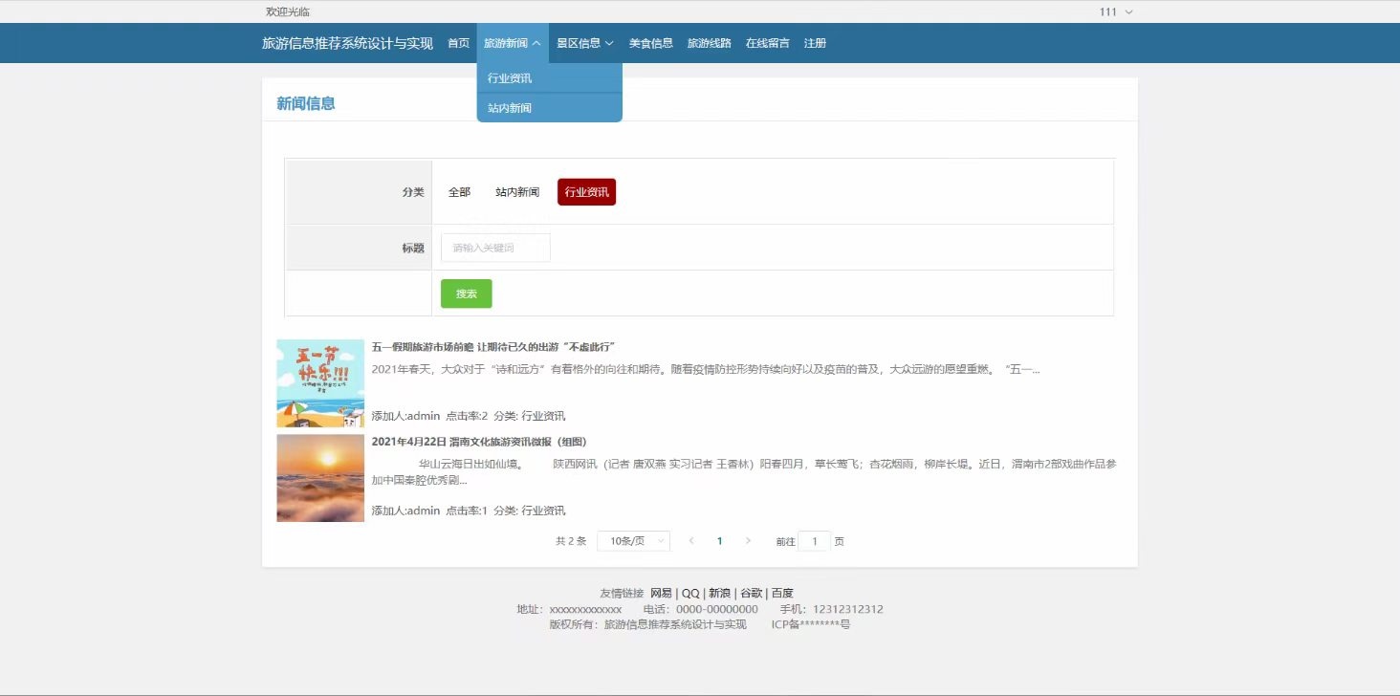The image size is (1400, 696).
Task: Select page 1 in pagination
Action: click(719, 541)
